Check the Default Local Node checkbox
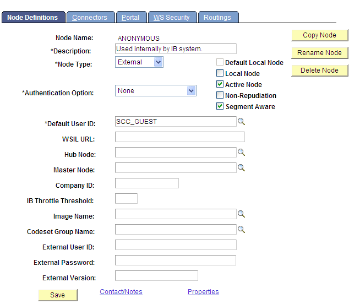 tap(220, 62)
